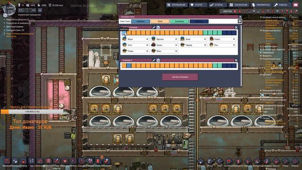Select Отмена cancel tool
The width and height of the screenshot is (302, 170).
(295, 161)
